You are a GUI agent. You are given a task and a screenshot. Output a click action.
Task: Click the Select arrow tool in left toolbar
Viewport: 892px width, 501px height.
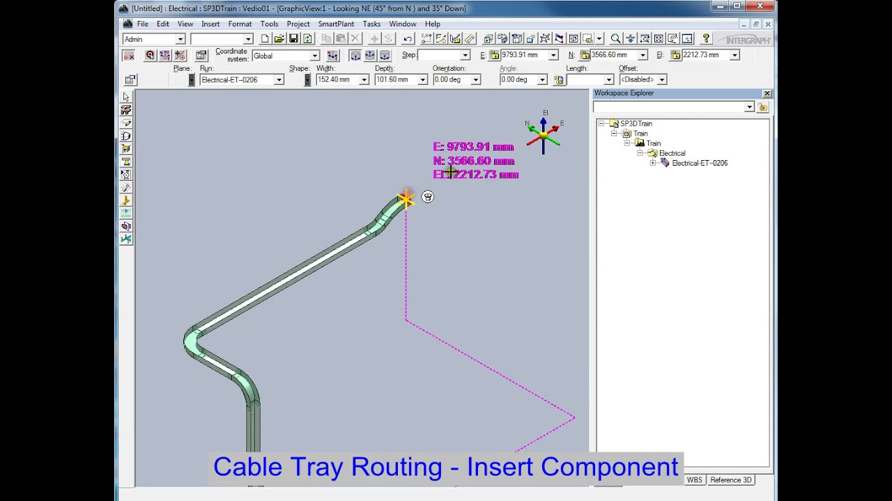click(126, 97)
